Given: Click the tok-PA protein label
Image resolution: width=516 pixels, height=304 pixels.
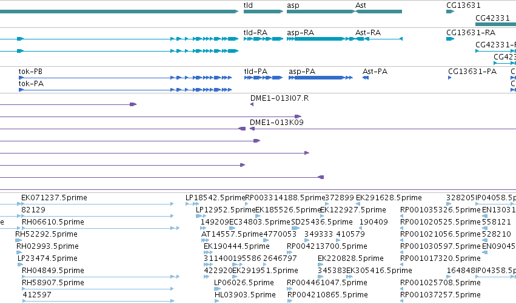Looking at the screenshot, I should click(x=31, y=84).
